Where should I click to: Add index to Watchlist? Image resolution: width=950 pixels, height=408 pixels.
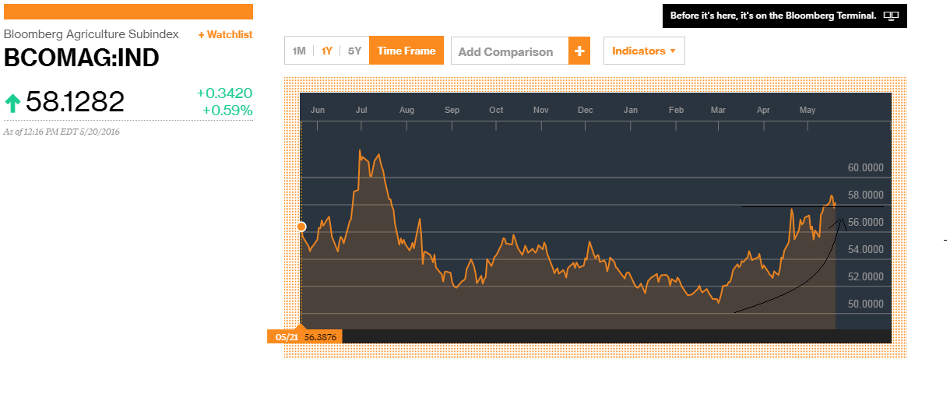coord(225,34)
